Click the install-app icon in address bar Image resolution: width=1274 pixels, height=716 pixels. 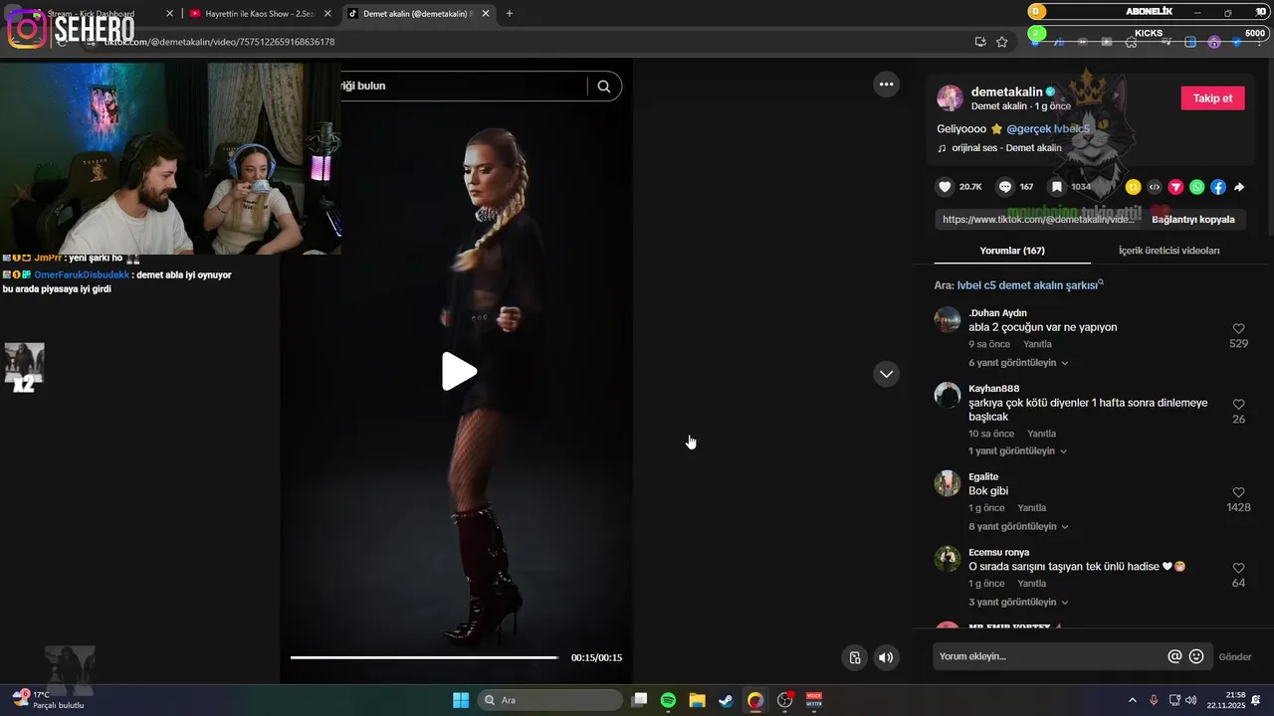[980, 42]
